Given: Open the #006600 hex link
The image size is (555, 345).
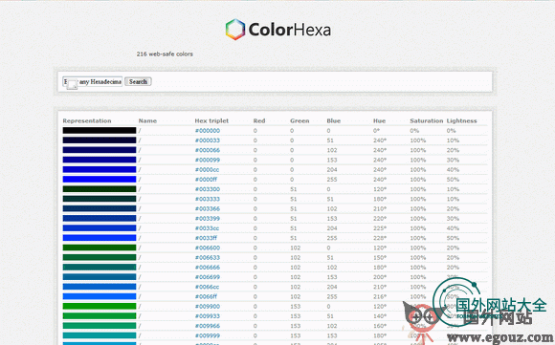Looking at the screenshot, I should coord(208,248).
